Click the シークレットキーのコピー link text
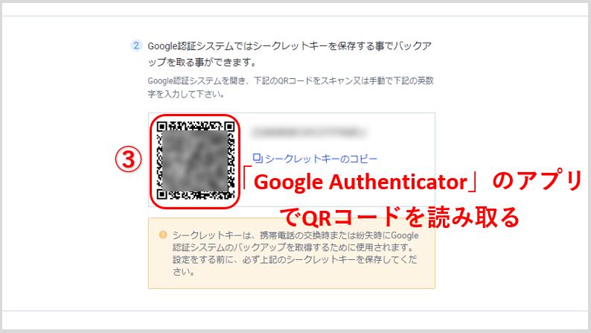 (321, 159)
